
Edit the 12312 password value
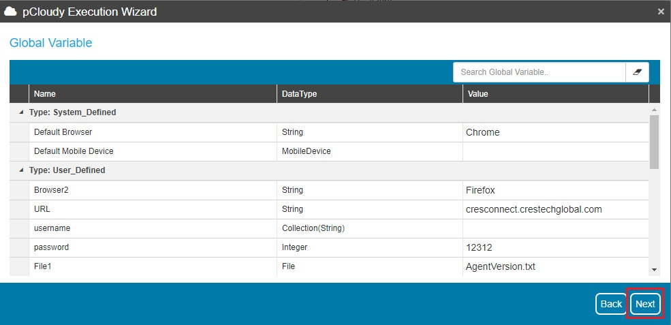[556, 247]
